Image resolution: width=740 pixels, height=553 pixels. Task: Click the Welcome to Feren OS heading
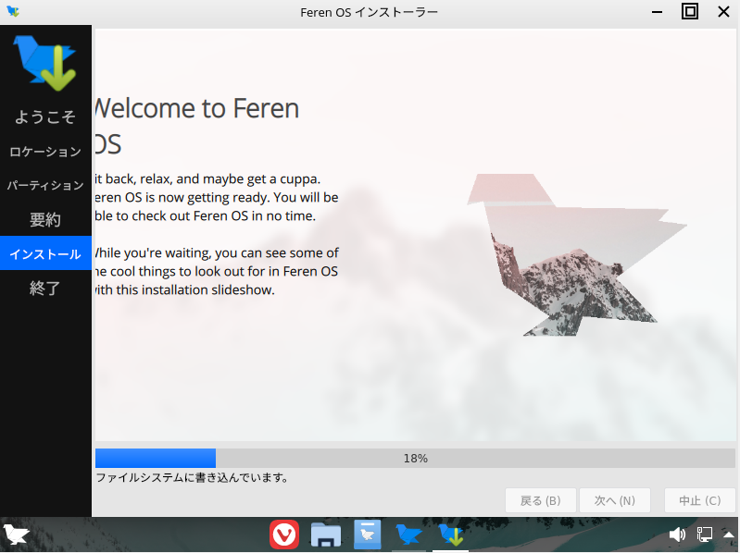click(x=197, y=126)
